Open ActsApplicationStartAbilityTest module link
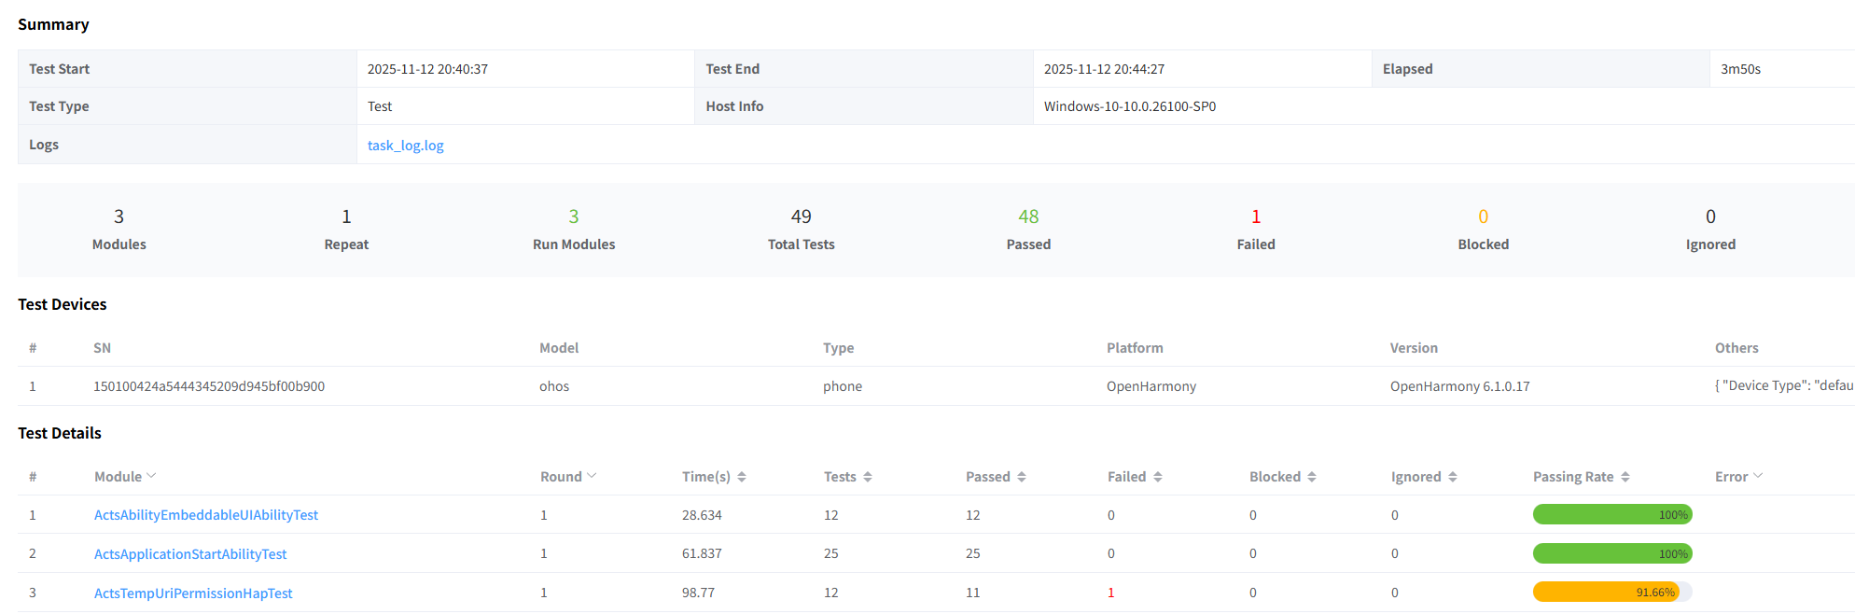 190,554
